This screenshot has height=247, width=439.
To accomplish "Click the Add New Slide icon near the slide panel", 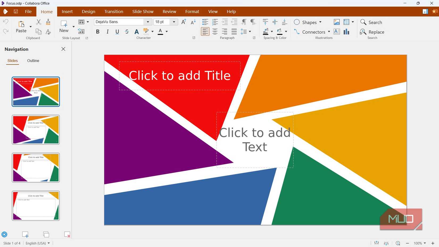I will pos(25,234).
